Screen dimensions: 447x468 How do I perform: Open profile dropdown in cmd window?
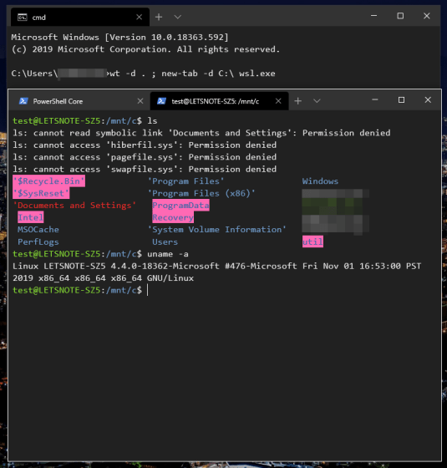tap(177, 17)
